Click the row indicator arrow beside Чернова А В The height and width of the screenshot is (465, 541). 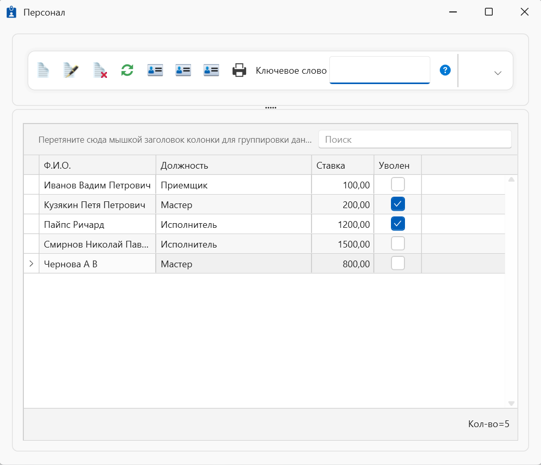click(31, 264)
